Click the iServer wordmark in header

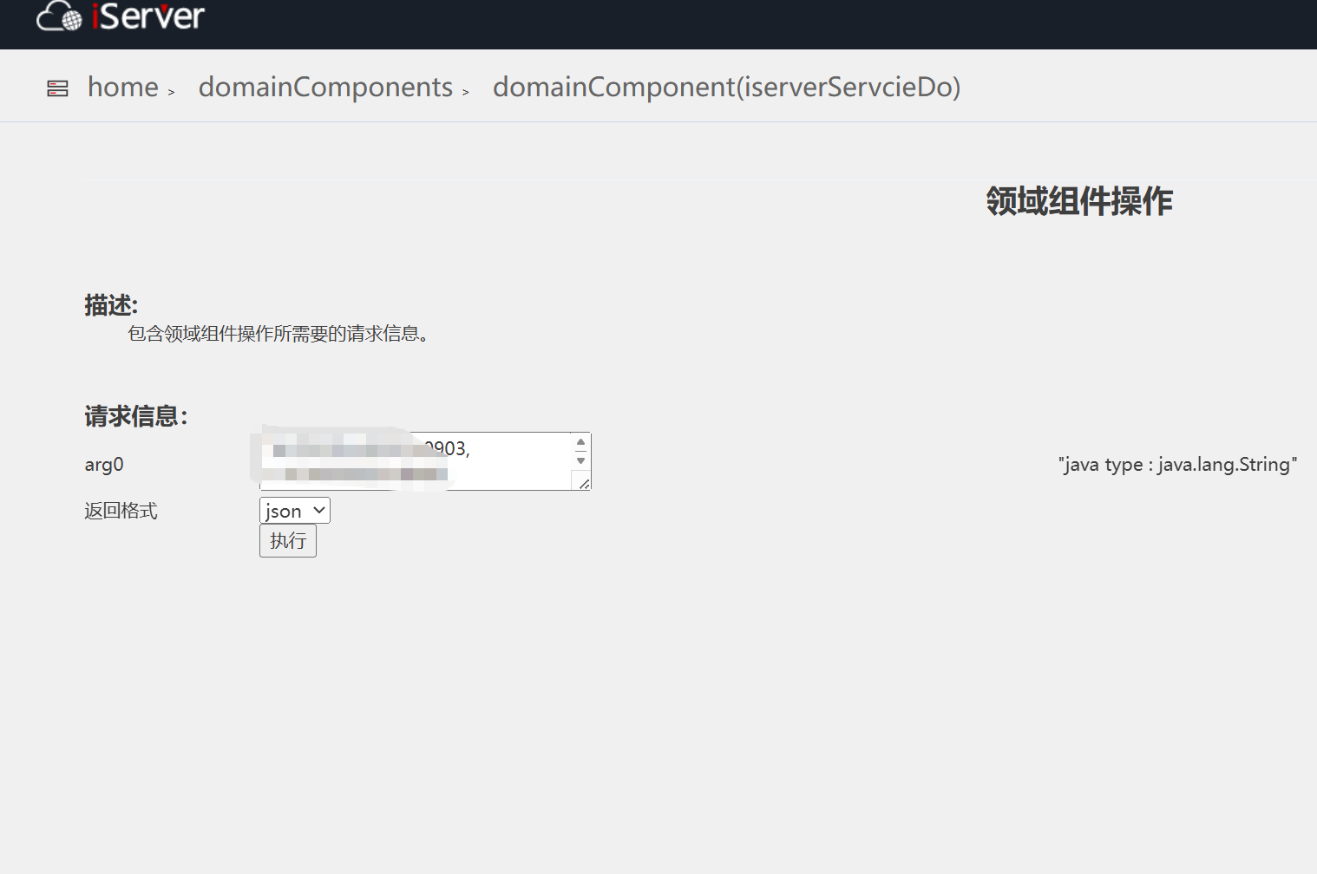click(x=148, y=16)
